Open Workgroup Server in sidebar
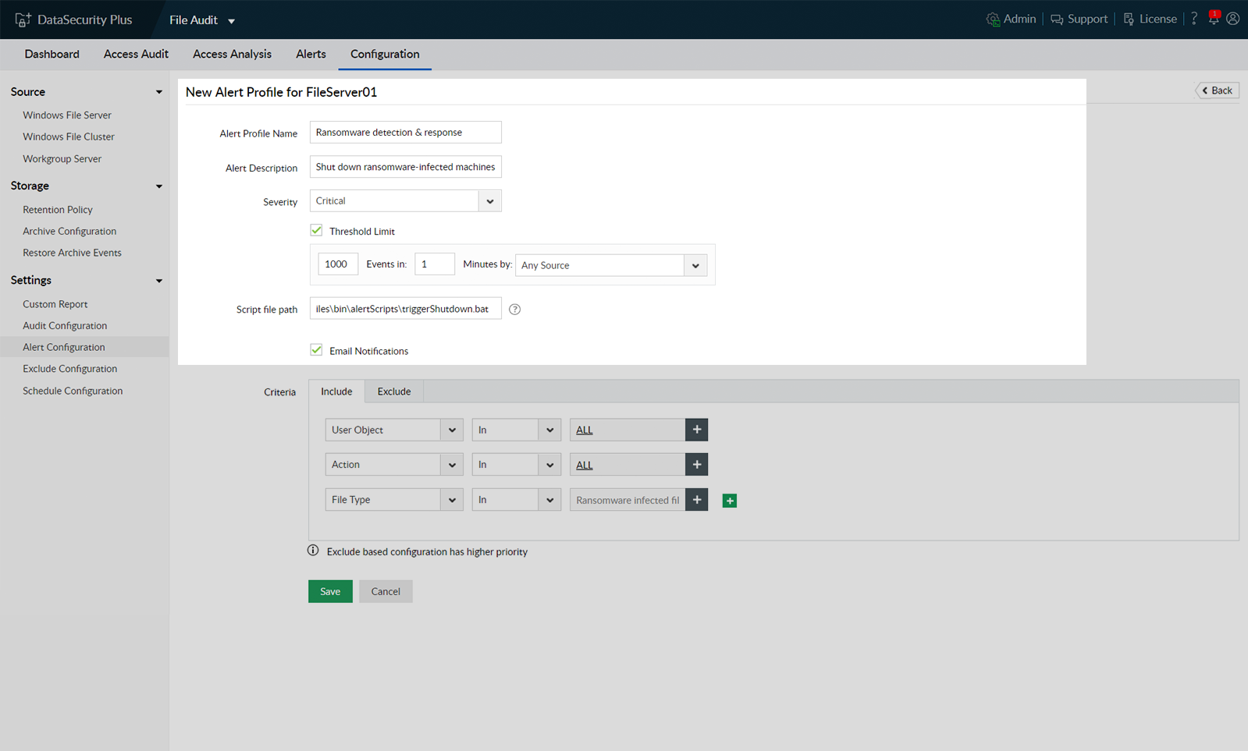 coord(62,158)
